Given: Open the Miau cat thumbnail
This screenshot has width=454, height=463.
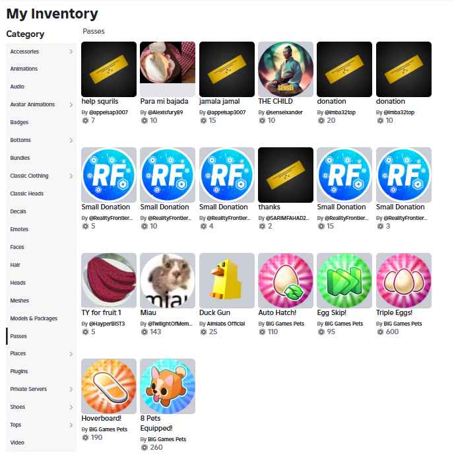Looking at the screenshot, I should point(168,280).
